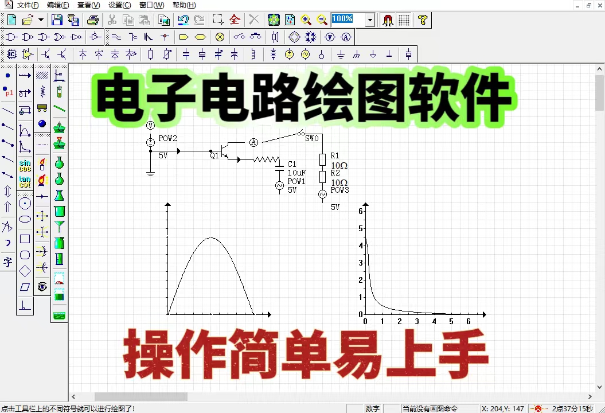Select the ground symbol tool
This screenshot has height=413, width=605.
341,55
